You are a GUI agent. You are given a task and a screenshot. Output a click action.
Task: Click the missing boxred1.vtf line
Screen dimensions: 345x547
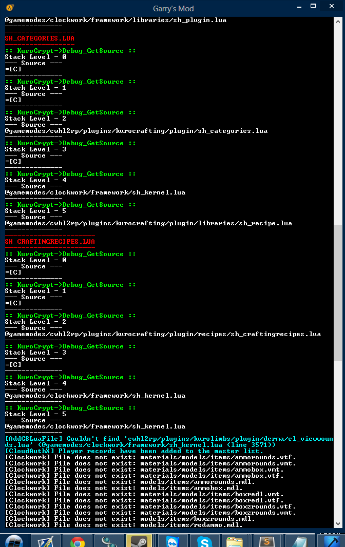[x=144, y=501]
